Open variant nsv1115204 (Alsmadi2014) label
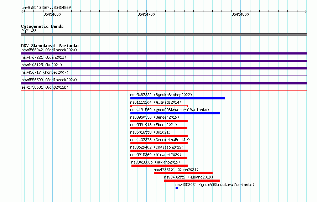317x202 pixels. 156,102
